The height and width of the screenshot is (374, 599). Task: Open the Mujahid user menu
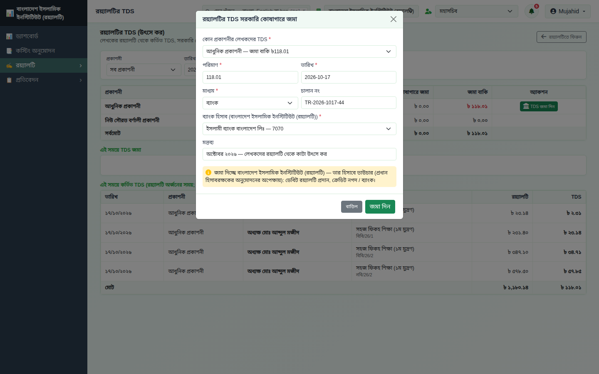pyautogui.click(x=568, y=11)
